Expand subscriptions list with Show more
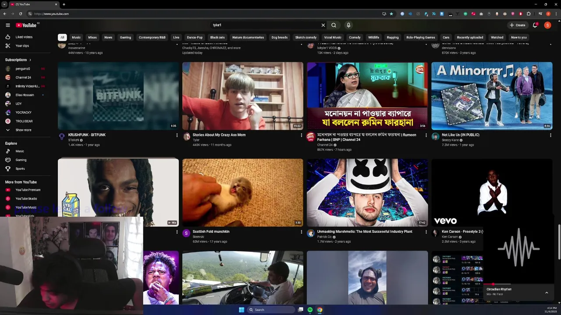Screen dimensions: 561x315 tap(23, 130)
